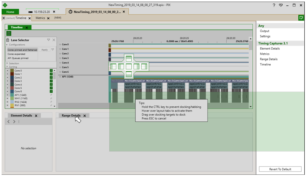Click the Apply configuration button
Image resolution: width=307 pixels, height=177 pixels.
pyautogui.click(x=44, y=50)
